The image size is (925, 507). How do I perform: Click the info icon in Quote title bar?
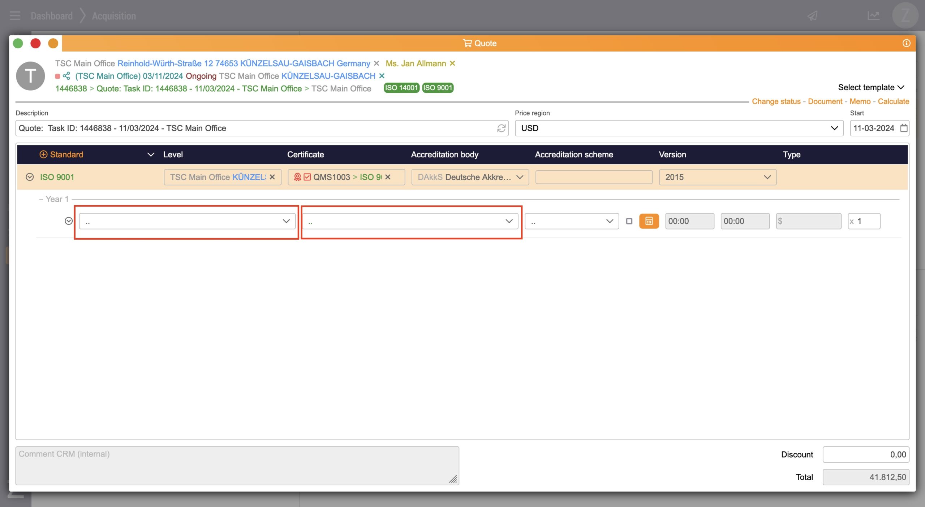pos(906,43)
